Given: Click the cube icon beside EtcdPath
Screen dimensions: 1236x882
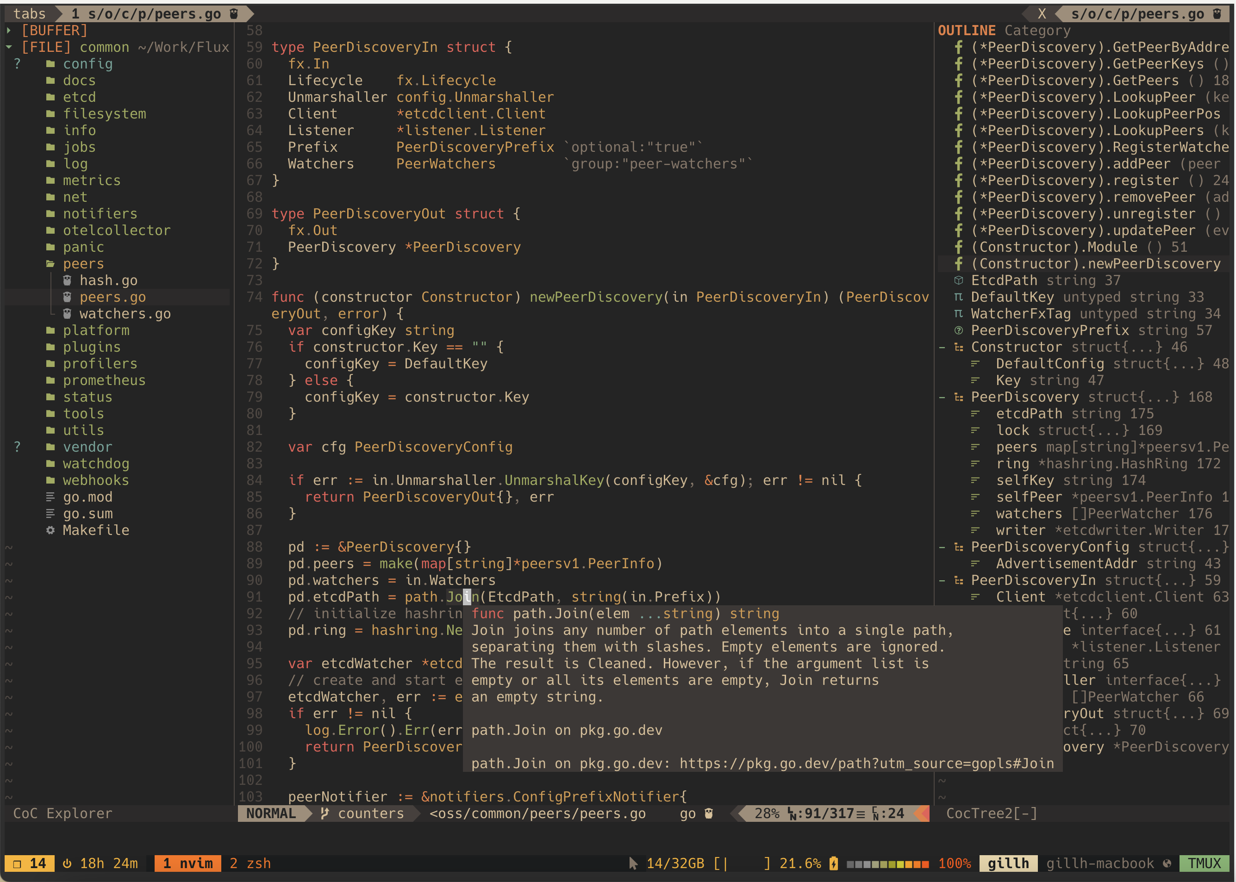Looking at the screenshot, I should click(x=958, y=280).
